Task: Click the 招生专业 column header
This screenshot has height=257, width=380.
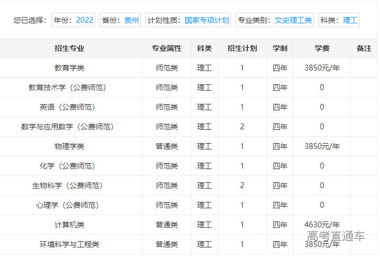Action: [x=69, y=48]
